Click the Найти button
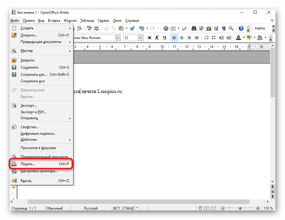 pyautogui.click(x=260, y=28)
